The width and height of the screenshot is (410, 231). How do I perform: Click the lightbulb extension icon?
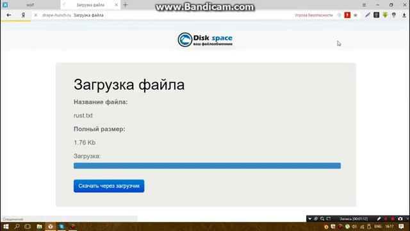coord(394,15)
